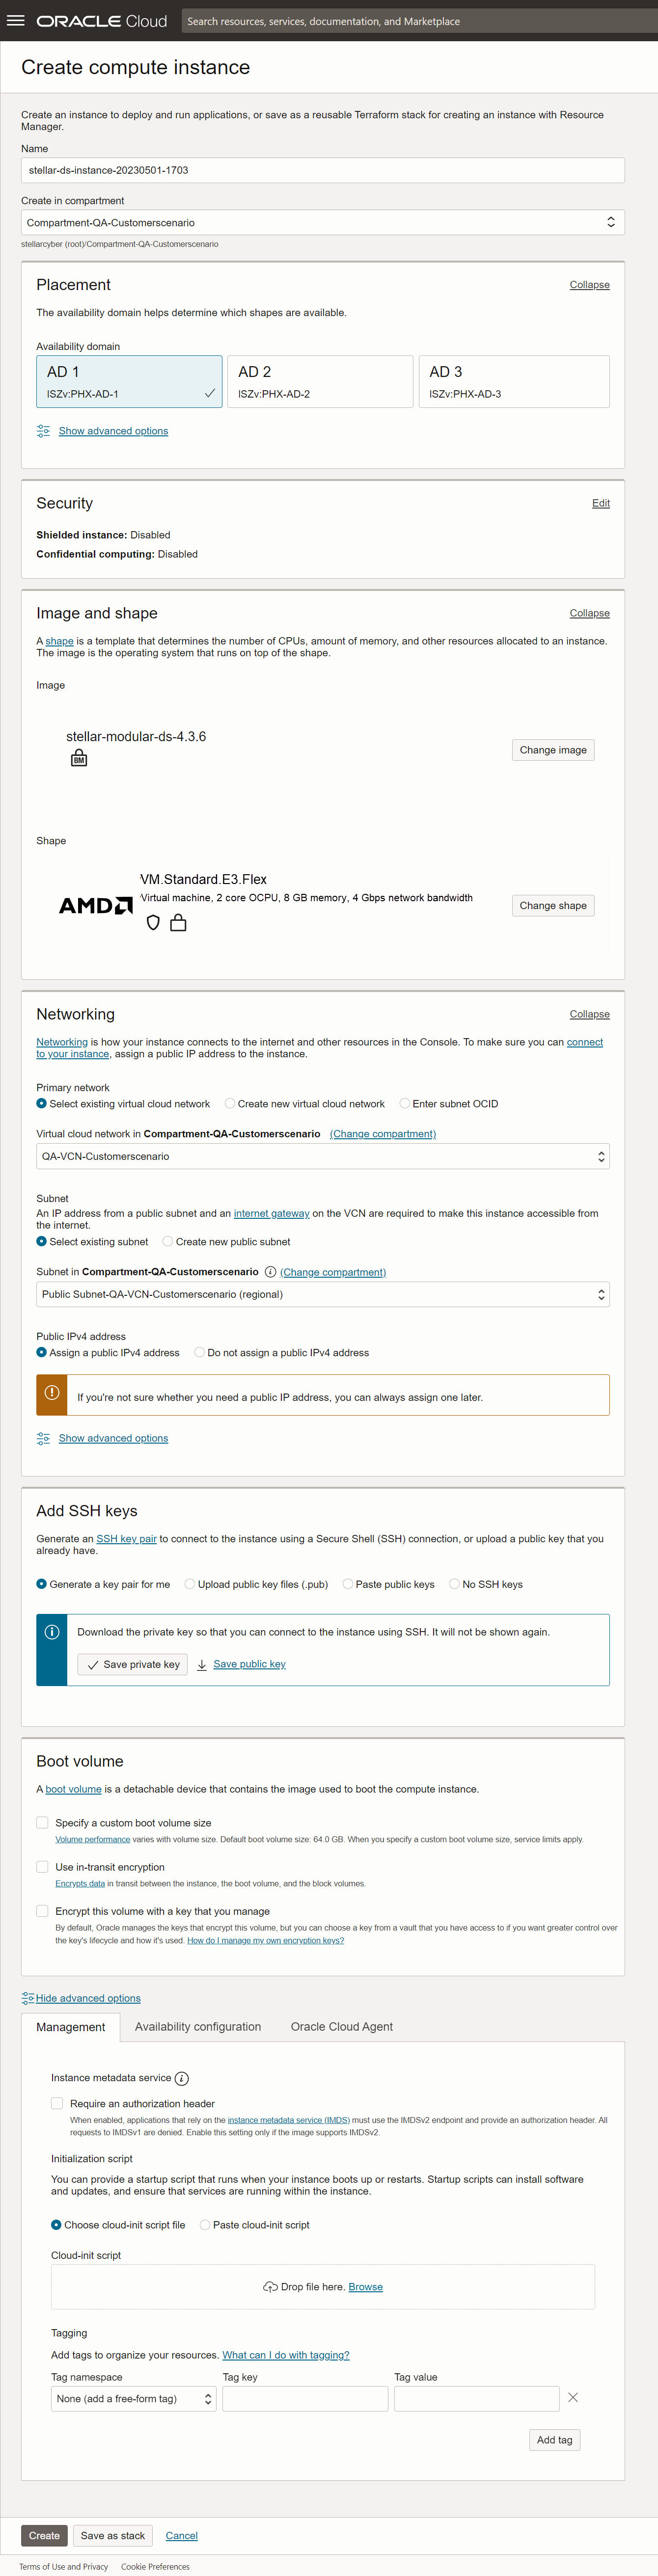Select the No SSH keys option
The image size is (658, 2576).
pos(455,1584)
